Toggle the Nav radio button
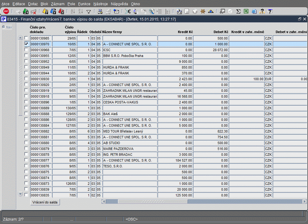308x224 pixels. point(3,27)
